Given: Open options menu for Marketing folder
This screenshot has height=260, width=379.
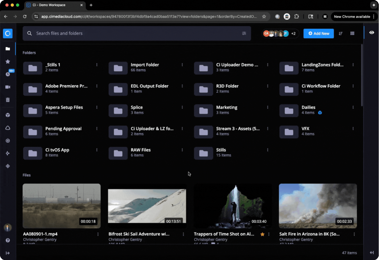Looking at the screenshot, I should pyautogui.click(x=268, y=107).
